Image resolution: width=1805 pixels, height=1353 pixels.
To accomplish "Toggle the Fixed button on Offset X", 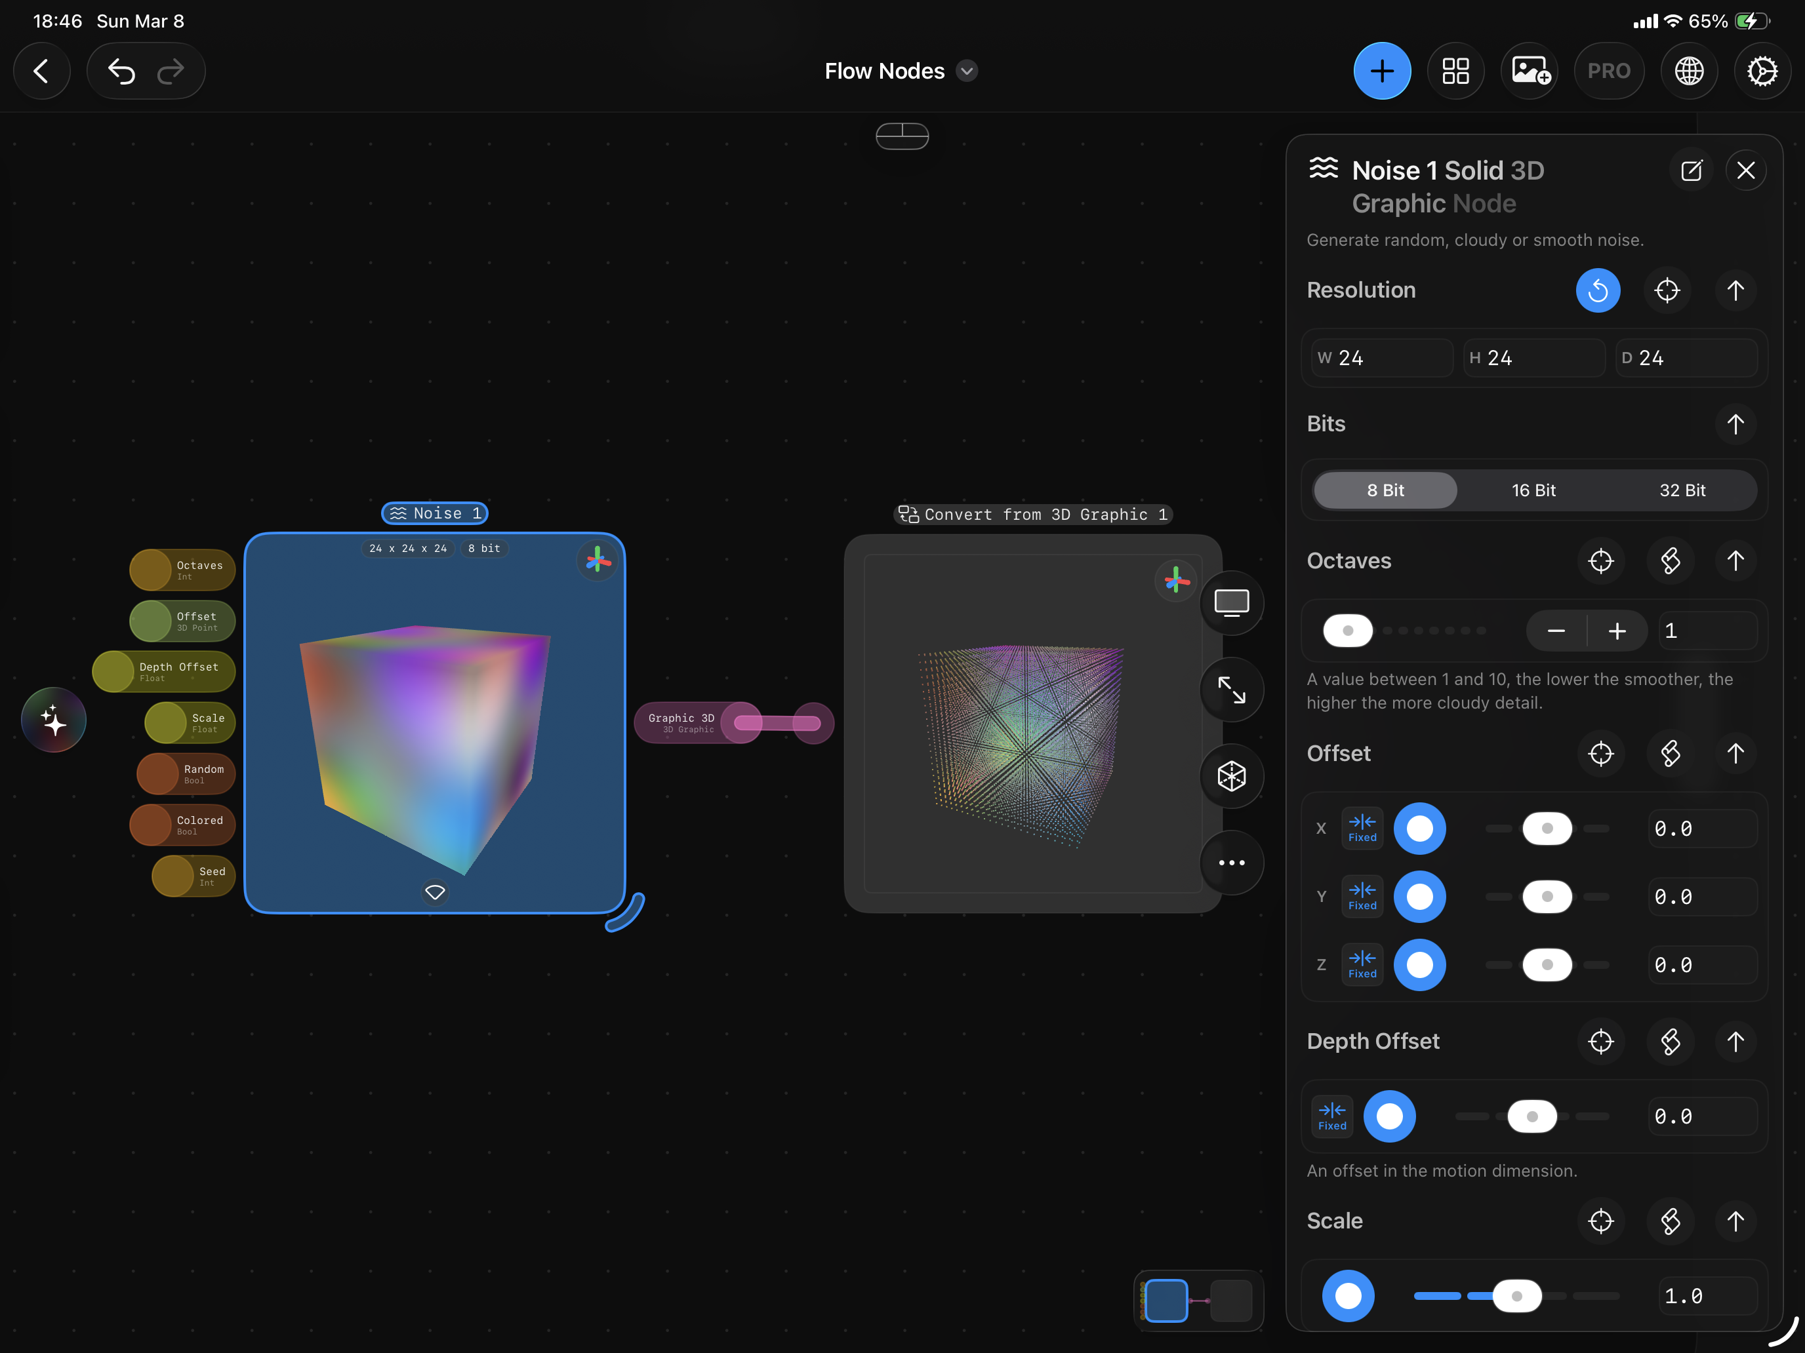I will coord(1362,829).
